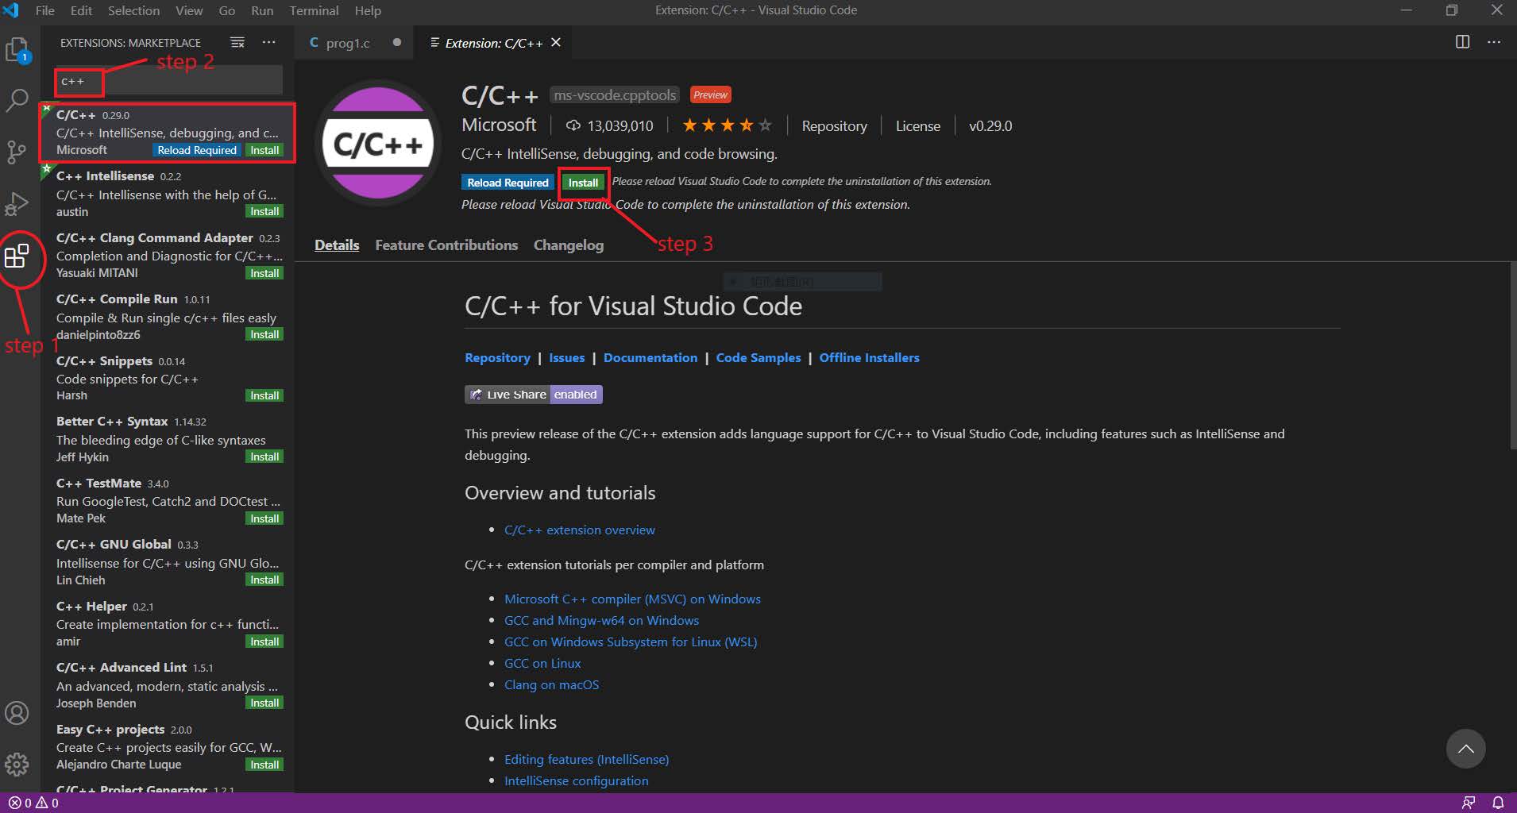The image size is (1517, 813).
Task: Open the Extensions views More Actions menu
Action: 268,42
